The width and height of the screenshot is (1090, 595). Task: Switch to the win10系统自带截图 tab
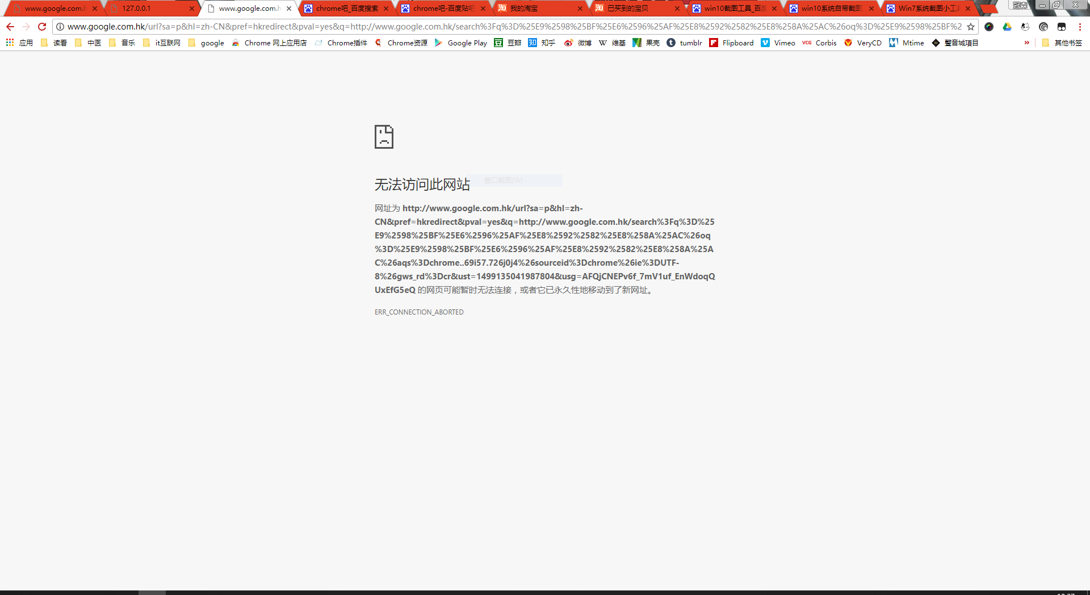[x=832, y=9]
